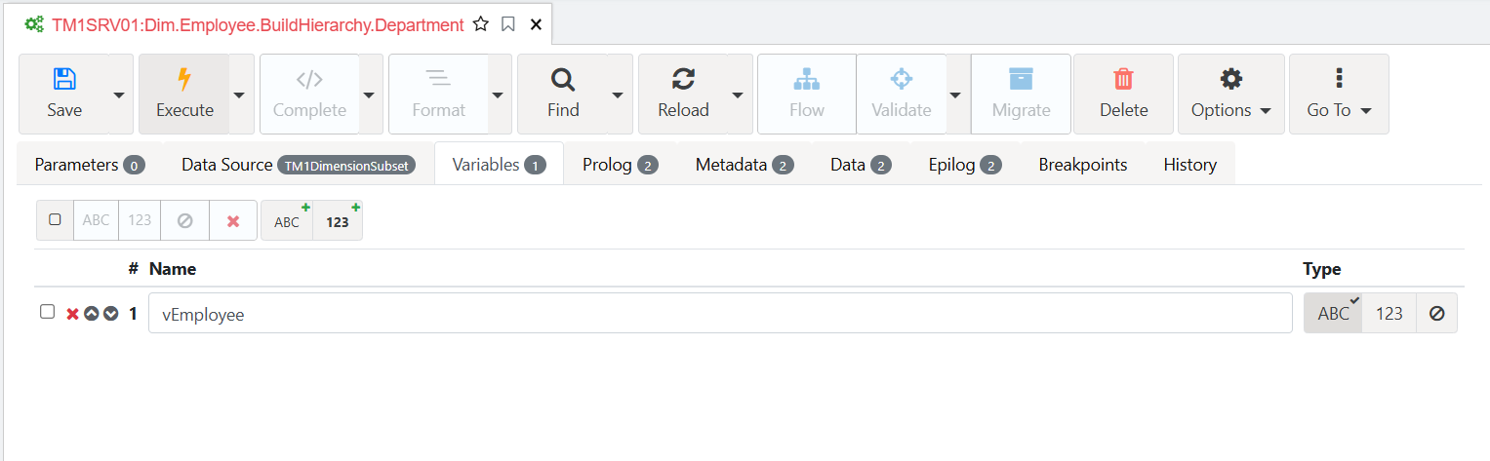Add a new numeric variable with 123 plus
1490x461 pixels.
coord(338,220)
